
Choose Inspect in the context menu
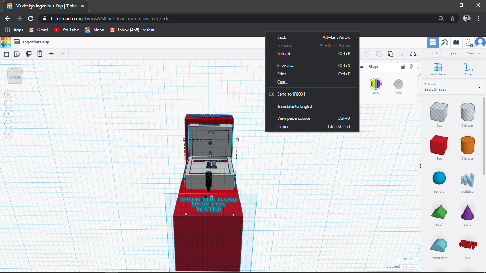[x=312, y=127]
